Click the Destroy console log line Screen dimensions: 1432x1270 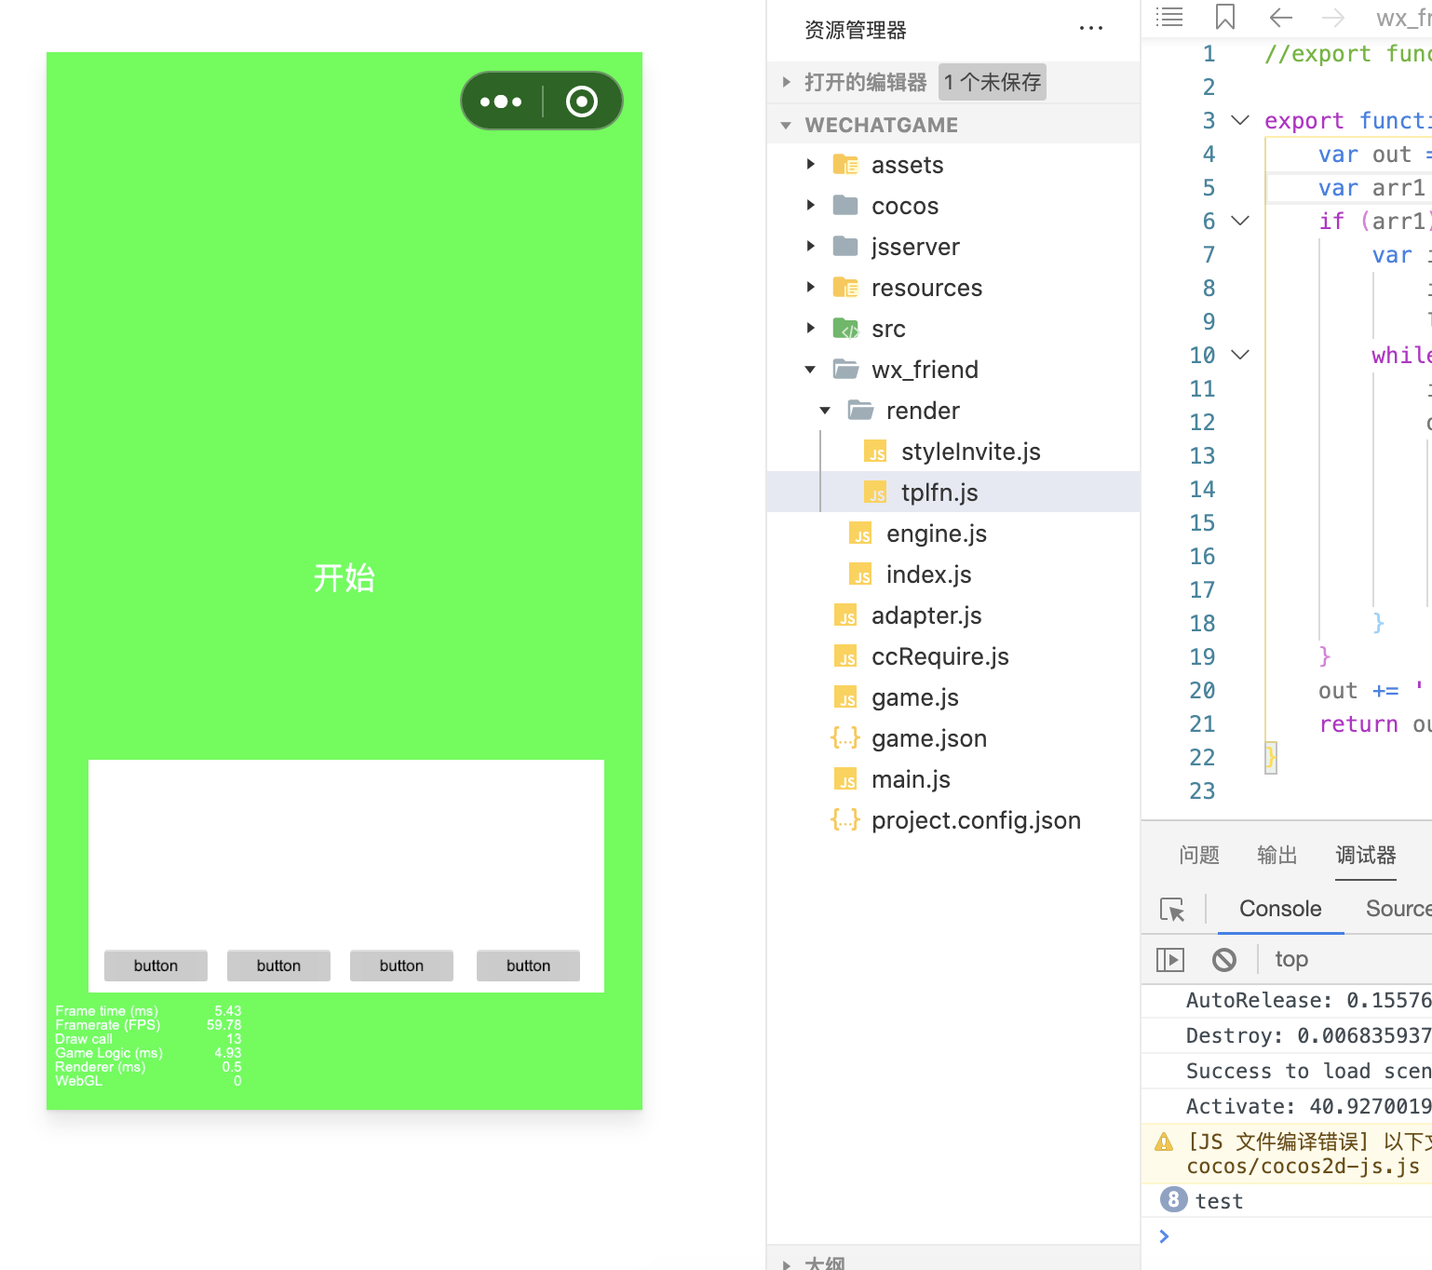[1308, 1035]
